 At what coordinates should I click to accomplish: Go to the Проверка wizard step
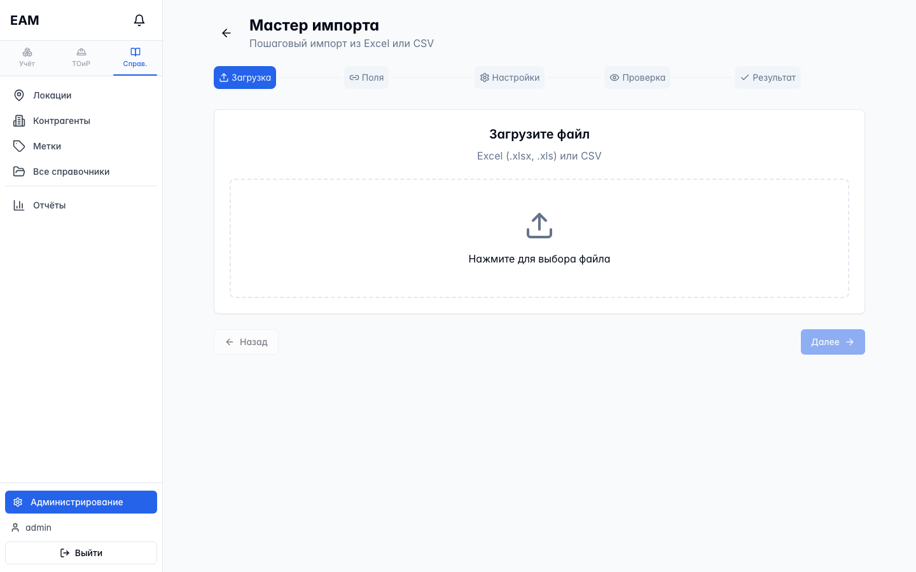coord(637,78)
